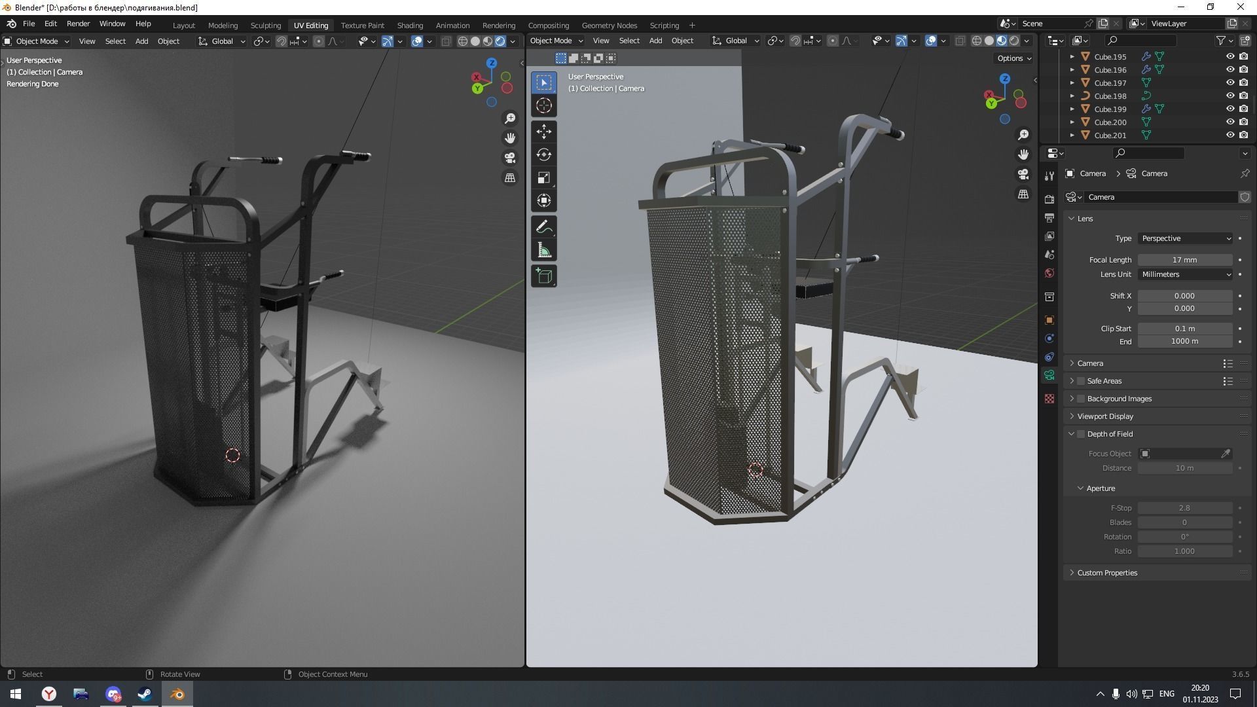This screenshot has height=707, width=1257.
Task: Activate the Rotate tool in the toolbar
Action: point(543,154)
